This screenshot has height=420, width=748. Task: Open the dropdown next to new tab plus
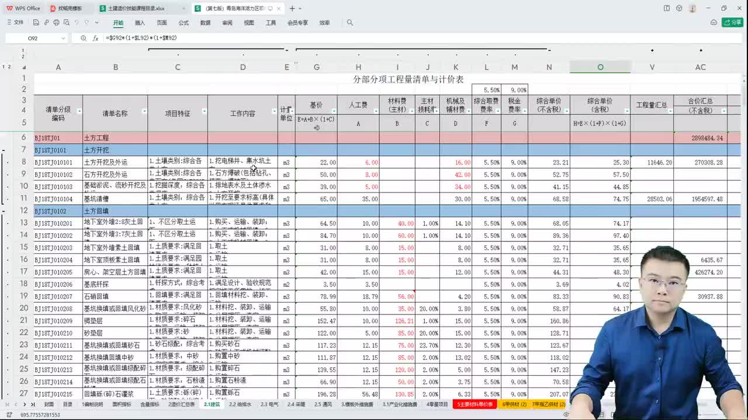[300, 8]
